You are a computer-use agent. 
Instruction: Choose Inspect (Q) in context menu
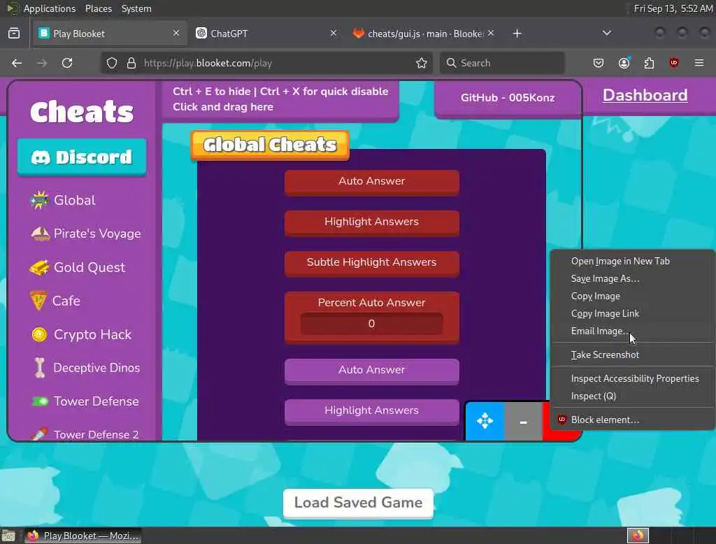(632, 396)
